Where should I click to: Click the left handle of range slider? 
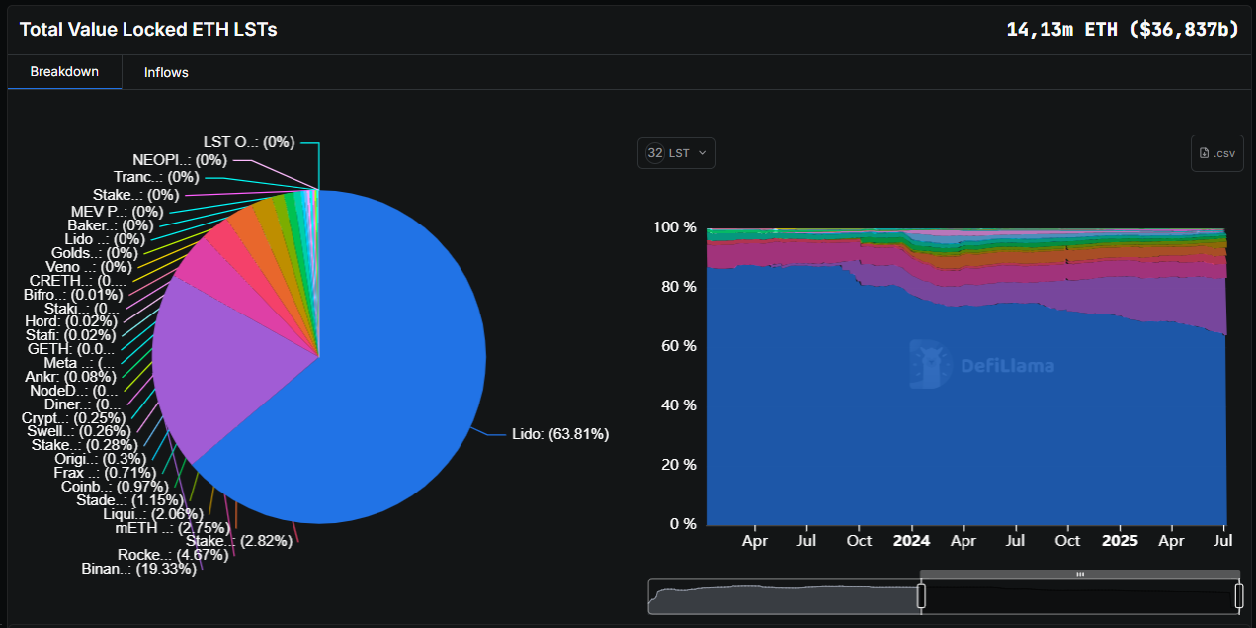click(921, 595)
